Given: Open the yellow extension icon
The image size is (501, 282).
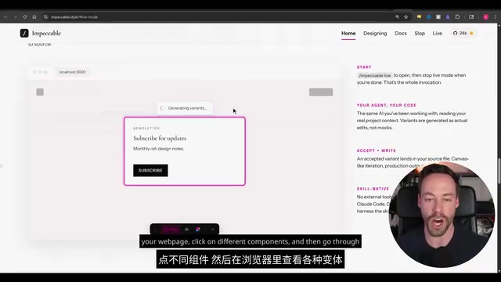Looking at the screenshot, I should (x=419, y=17).
